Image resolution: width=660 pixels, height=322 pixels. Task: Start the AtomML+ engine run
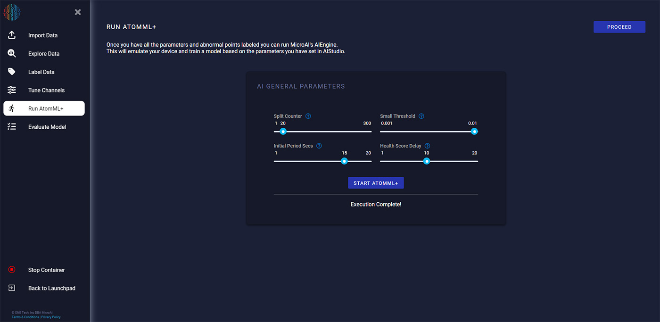[x=376, y=183]
